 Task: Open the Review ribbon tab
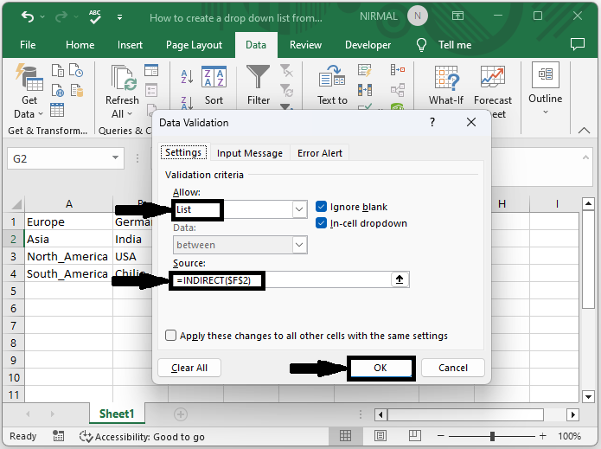(x=305, y=45)
